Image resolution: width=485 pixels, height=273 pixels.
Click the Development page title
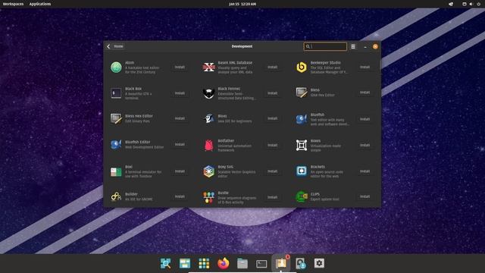242,46
